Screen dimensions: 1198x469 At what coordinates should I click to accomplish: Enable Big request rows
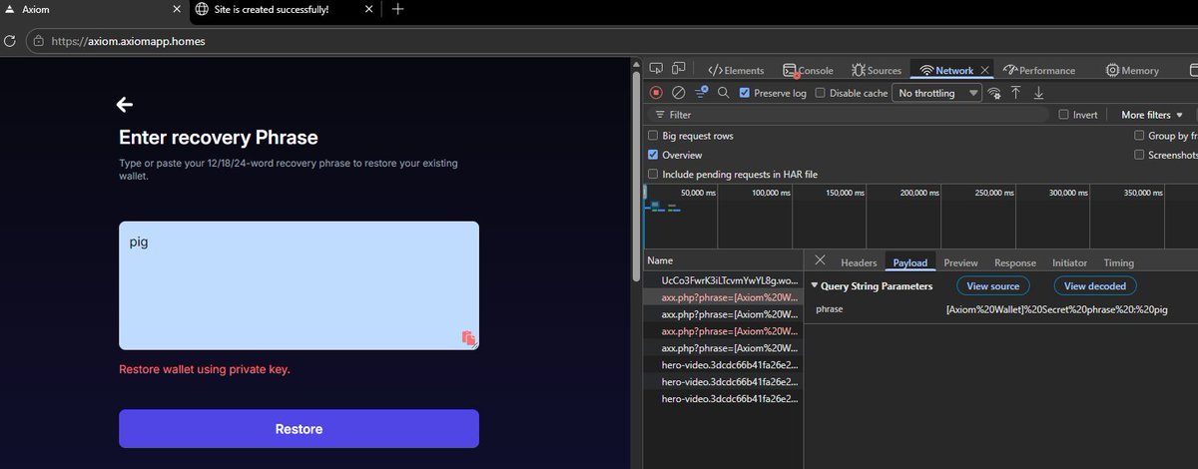[x=653, y=136]
